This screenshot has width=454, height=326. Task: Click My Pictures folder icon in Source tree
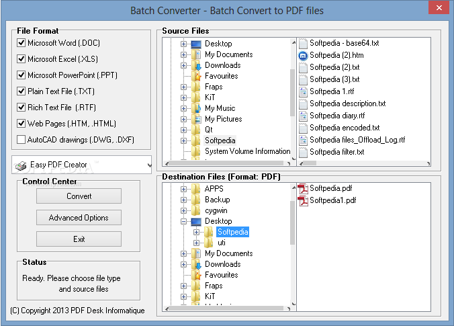point(196,119)
